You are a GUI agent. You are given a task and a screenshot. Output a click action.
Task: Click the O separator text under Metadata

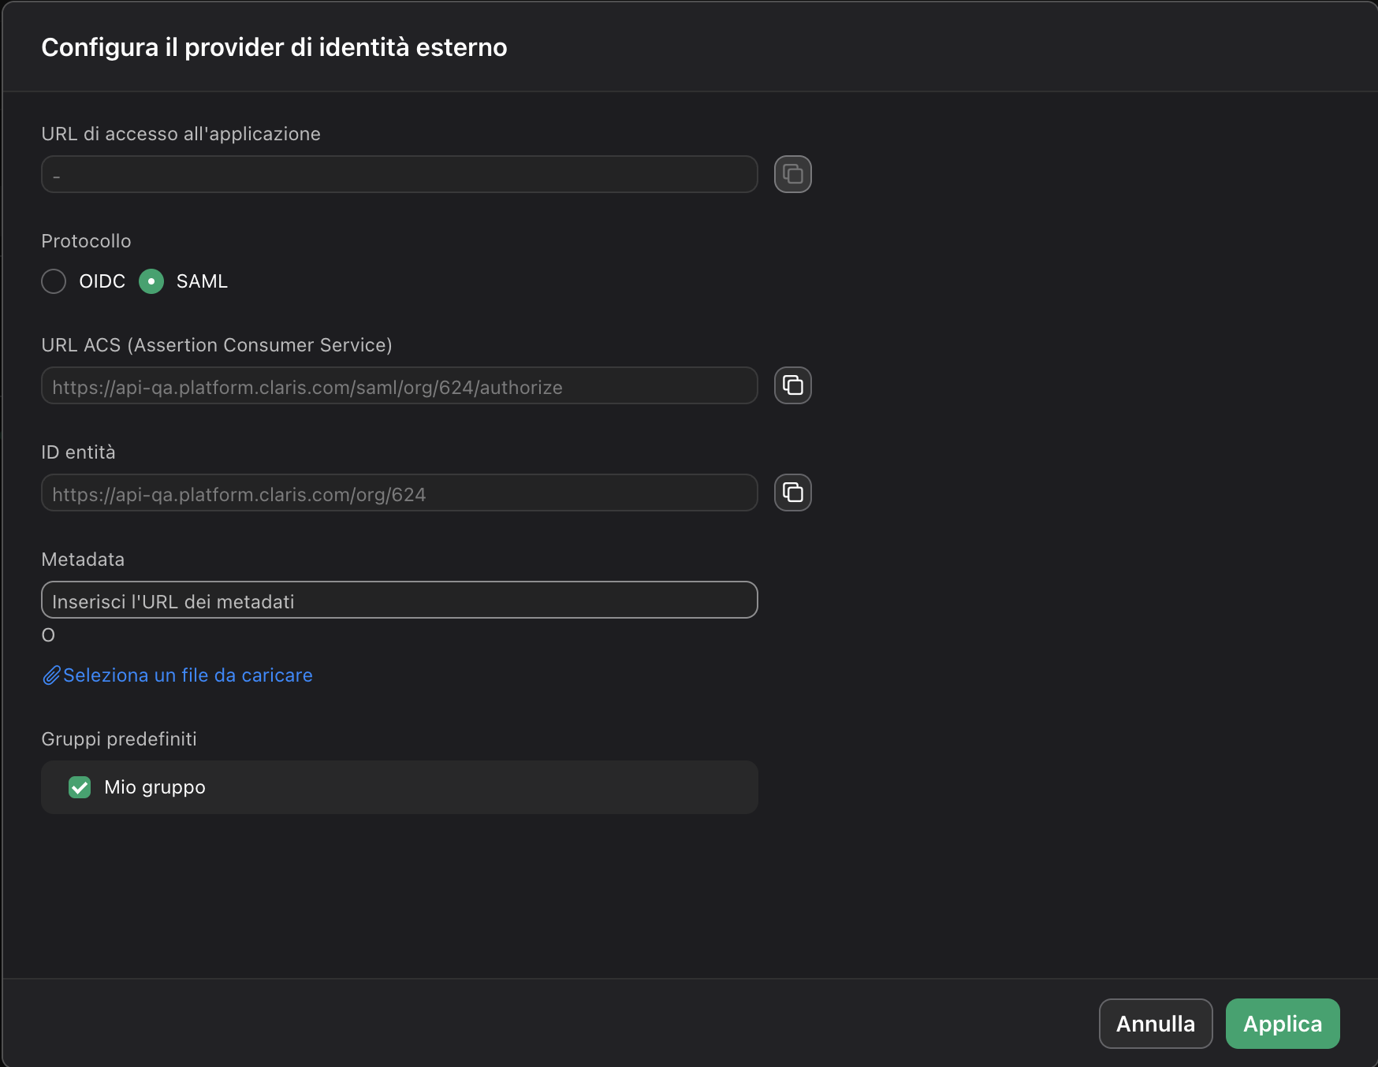tap(47, 634)
